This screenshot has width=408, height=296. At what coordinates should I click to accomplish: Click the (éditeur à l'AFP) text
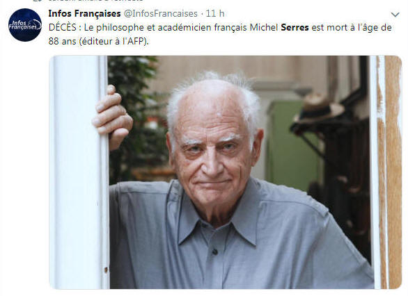point(113,41)
